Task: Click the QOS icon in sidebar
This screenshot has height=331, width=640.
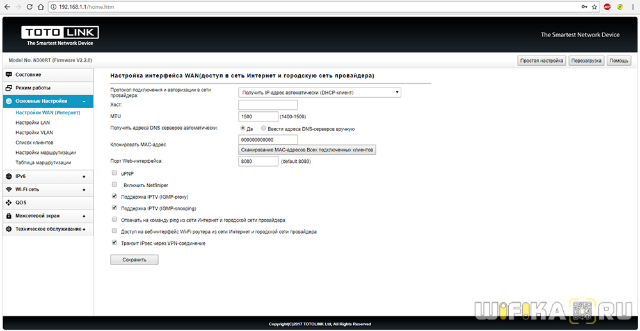Action: (9, 203)
